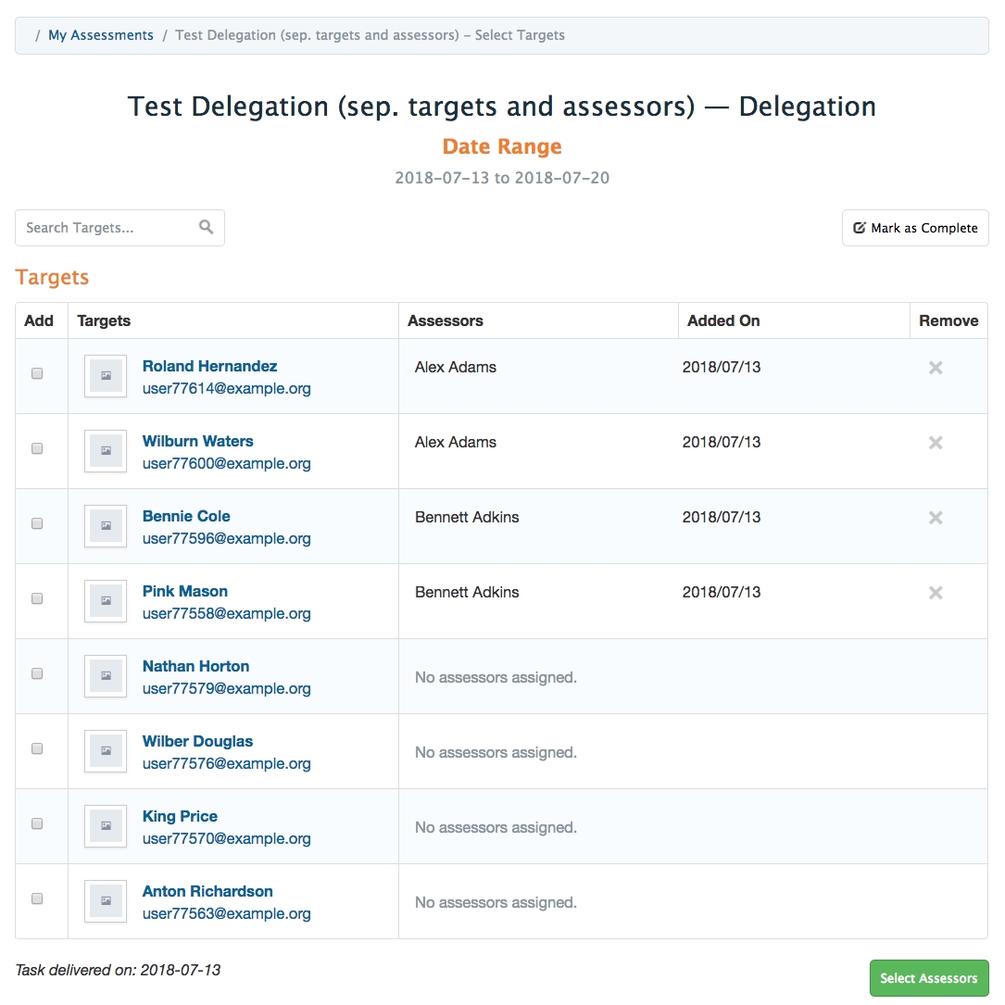Click the green Select Assessors button
The image size is (1005, 1005).
coord(928,978)
